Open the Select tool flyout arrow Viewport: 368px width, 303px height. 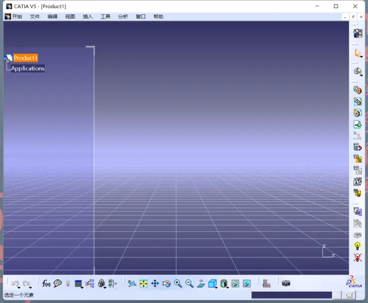361,57
